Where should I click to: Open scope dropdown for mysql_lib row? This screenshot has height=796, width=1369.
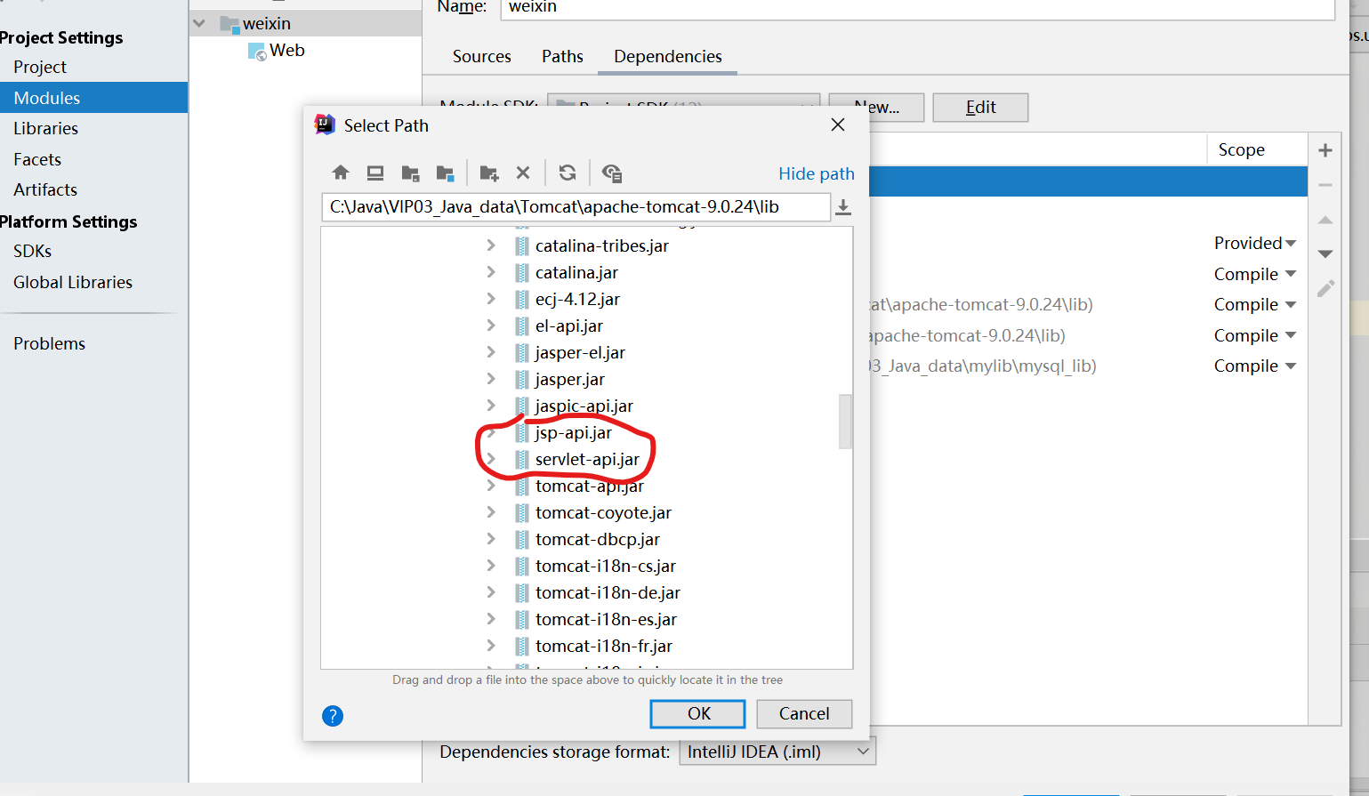pos(1255,366)
